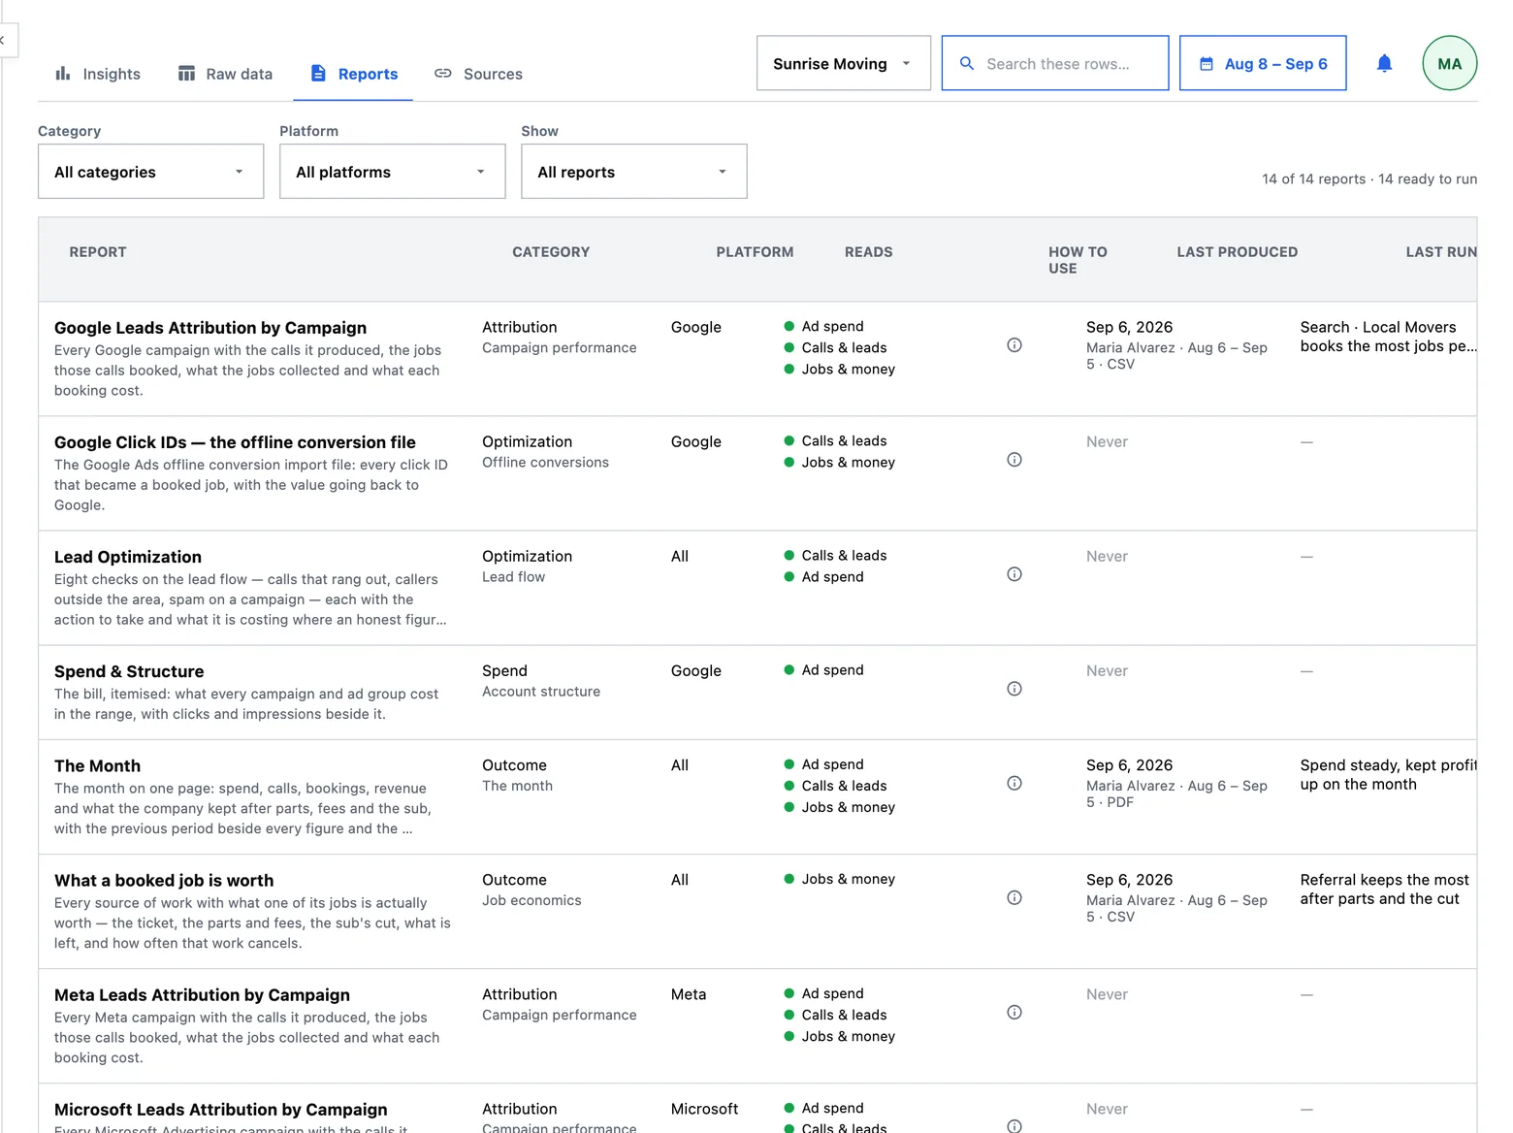Click the calendar icon in date range
Image resolution: width=1513 pixels, height=1133 pixels.
point(1207,64)
